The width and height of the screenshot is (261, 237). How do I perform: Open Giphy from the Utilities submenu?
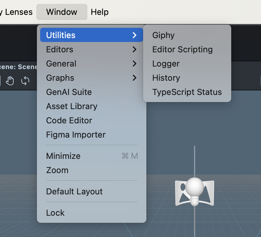click(164, 35)
